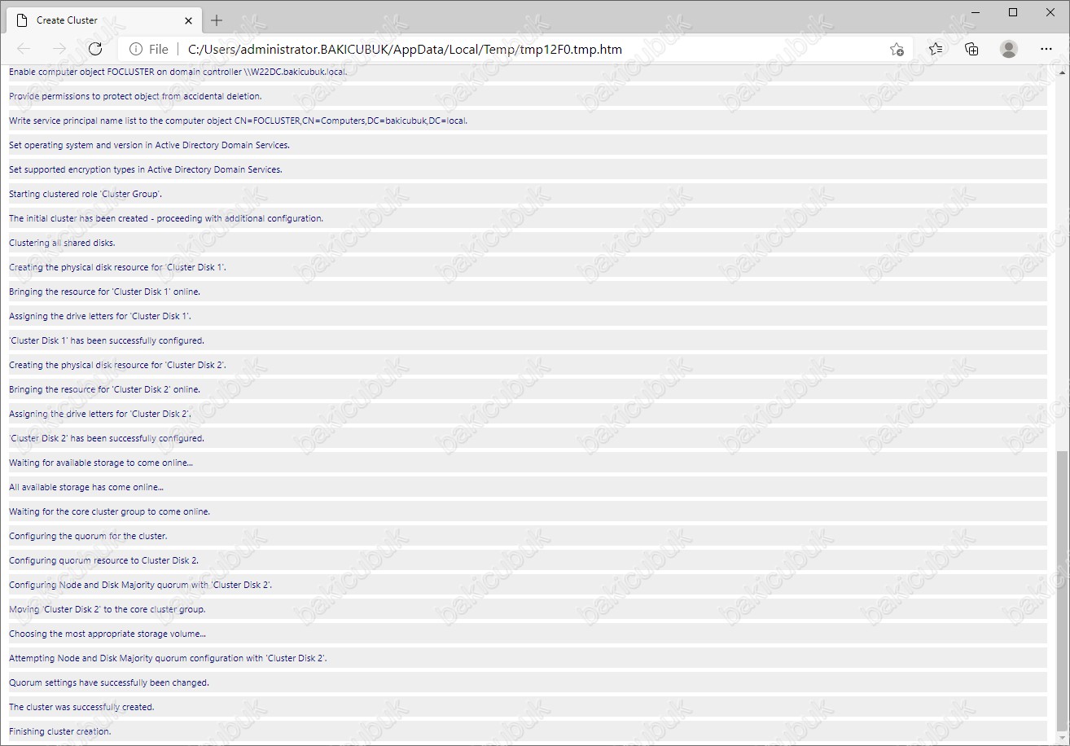Click the scrollbar down arrow
This screenshot has height=746, width=1070.
click(x=1061, y=739)
